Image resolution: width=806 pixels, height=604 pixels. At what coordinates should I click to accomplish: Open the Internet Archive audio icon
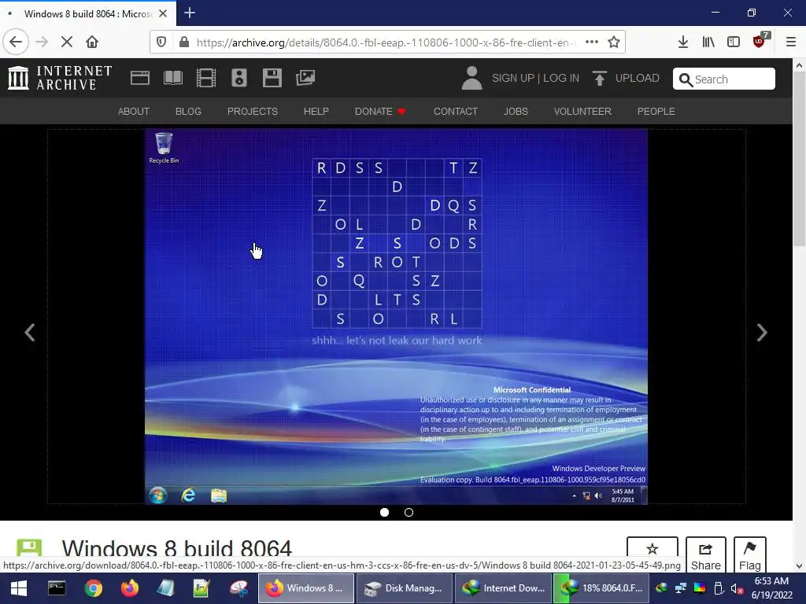(x=239, y=78)
